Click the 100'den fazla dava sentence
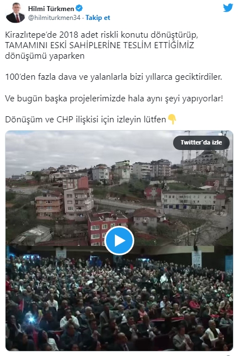 pos(113,77)
